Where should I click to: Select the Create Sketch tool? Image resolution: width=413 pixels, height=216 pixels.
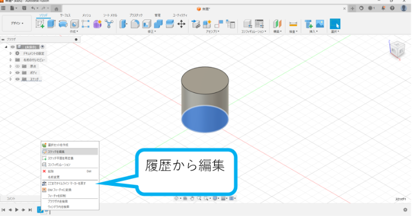click(x=40, y=24)
